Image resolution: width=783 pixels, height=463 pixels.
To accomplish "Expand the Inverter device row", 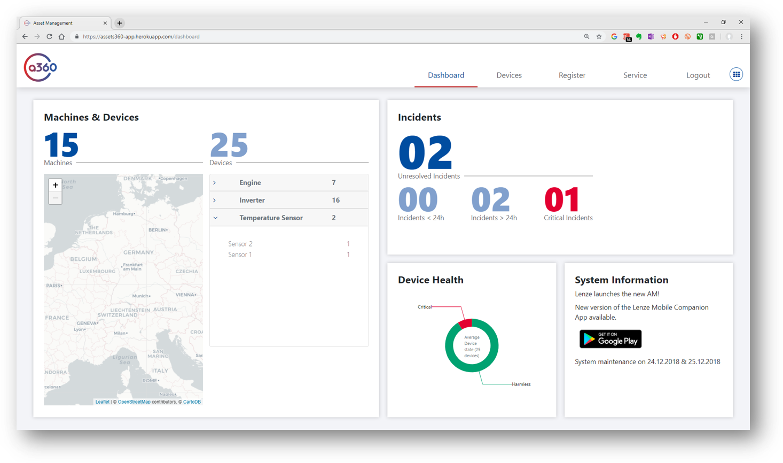I will point(215,200).
